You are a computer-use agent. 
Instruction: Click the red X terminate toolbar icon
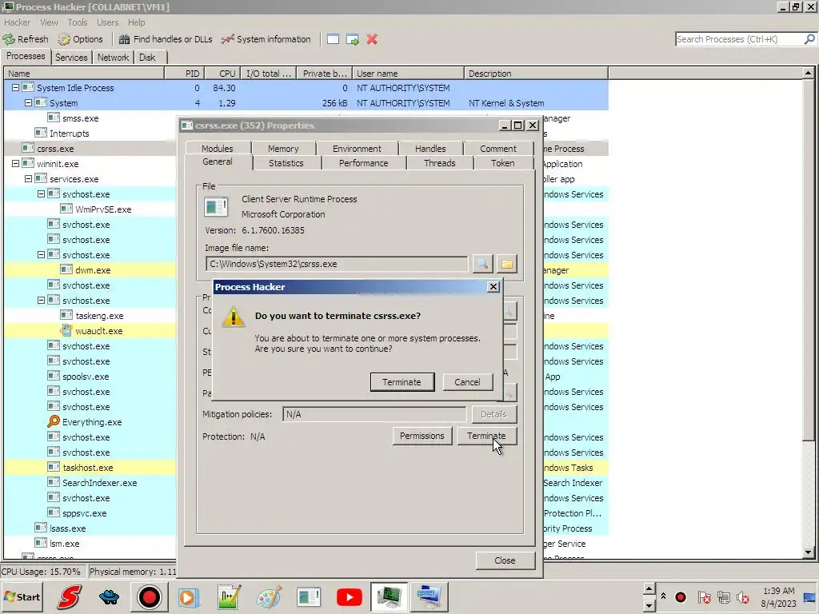coord(372,39)
